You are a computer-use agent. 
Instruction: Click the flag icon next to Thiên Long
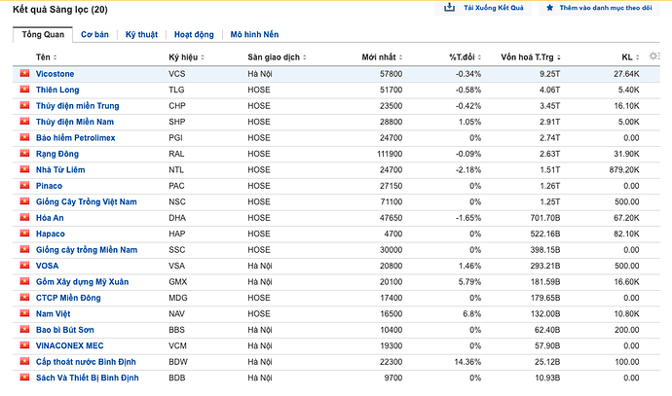coord(25,90)
